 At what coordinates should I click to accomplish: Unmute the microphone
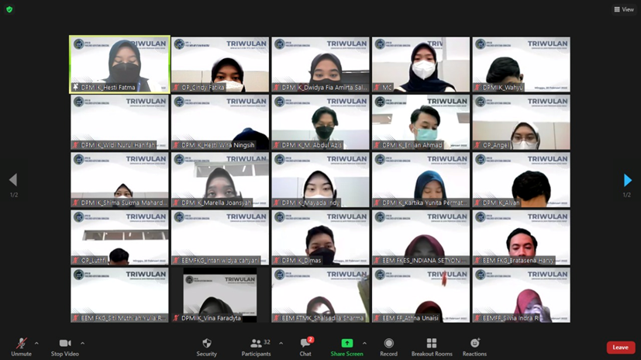[x=21, y=346]
